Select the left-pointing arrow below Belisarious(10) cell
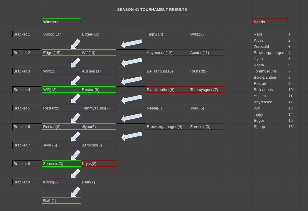The height and width of the screenshot is (211, 308). tap(132, 80)
